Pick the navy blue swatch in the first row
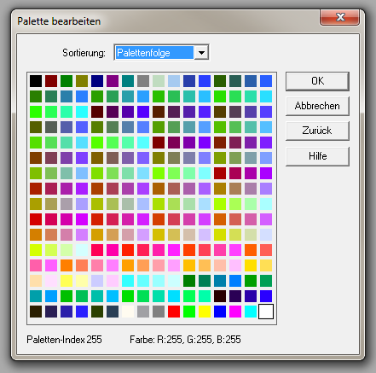 (97, 81)
